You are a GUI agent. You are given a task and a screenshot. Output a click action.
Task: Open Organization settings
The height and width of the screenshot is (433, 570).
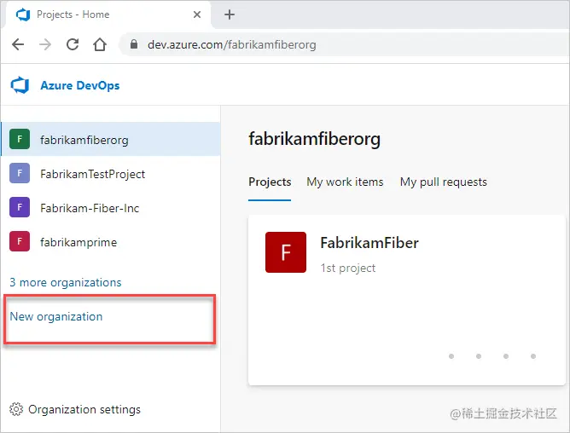coord(75,409)
